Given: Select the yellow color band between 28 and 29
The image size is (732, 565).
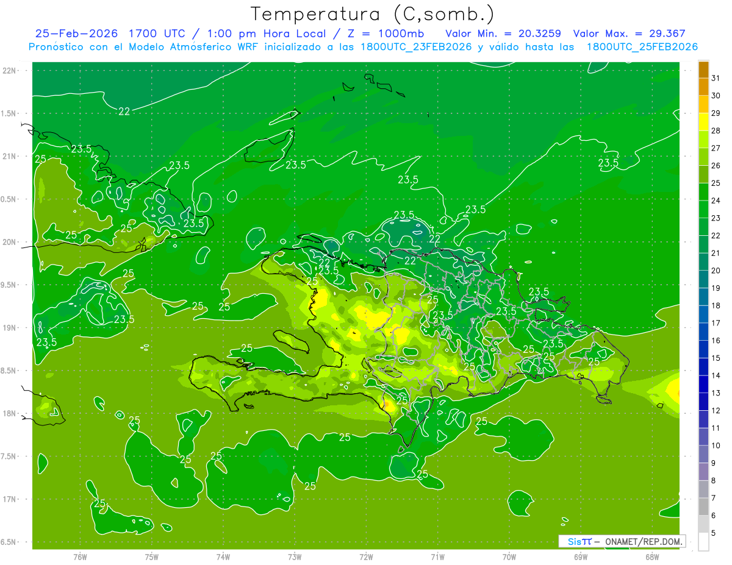Looking at the screenshot, I should (703, 122).
